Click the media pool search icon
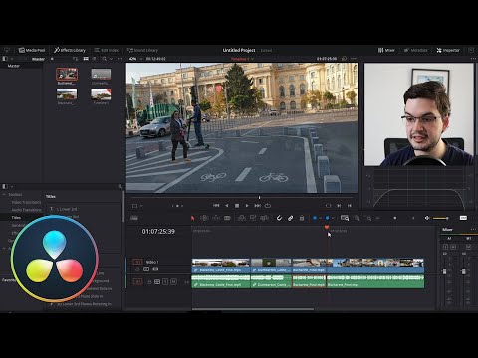This screenshot has width=478, height=358. point(105,59)
